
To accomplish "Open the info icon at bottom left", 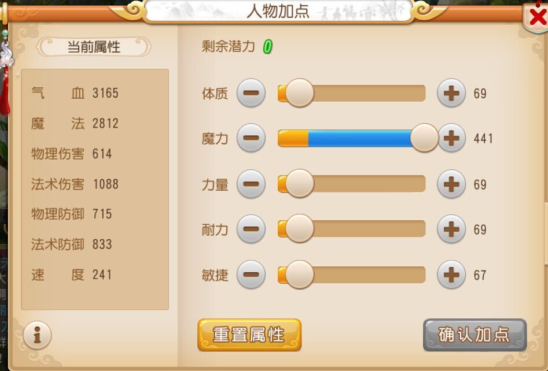I will coord(37,335).
